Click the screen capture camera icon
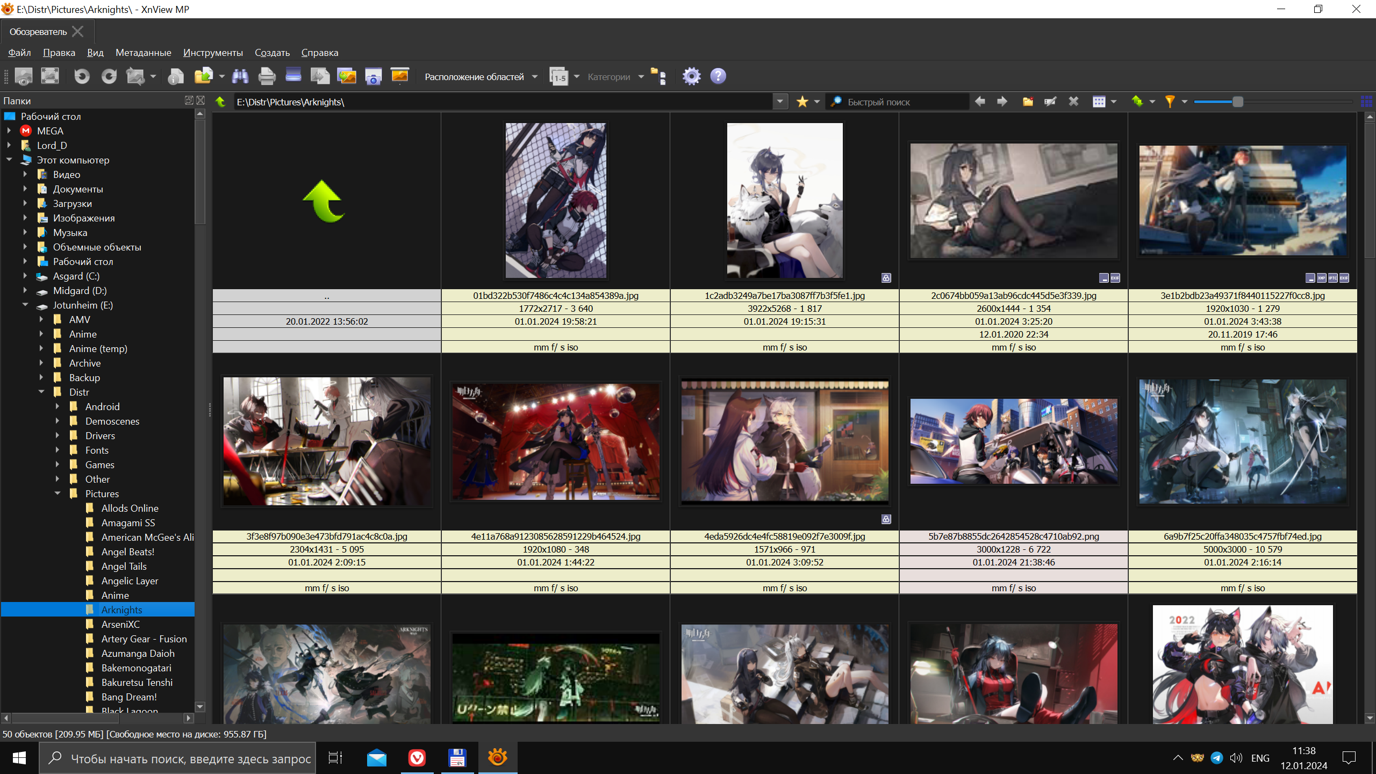The width and height of the screenshot is (1376, 774). point(373,76)
